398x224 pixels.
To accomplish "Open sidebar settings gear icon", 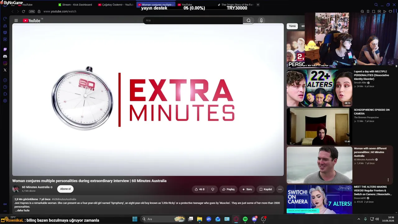I will (5, 101).
